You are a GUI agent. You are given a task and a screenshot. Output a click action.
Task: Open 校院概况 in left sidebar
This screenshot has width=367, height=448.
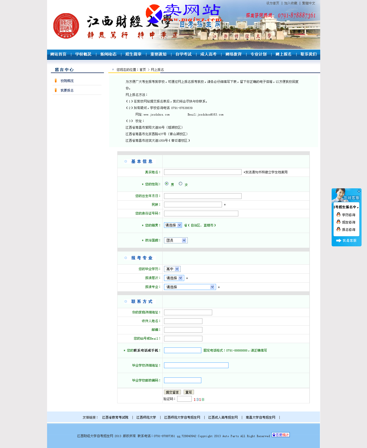[67, 81]
